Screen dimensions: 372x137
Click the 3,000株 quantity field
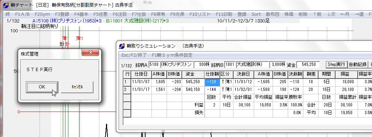(277, 64)
